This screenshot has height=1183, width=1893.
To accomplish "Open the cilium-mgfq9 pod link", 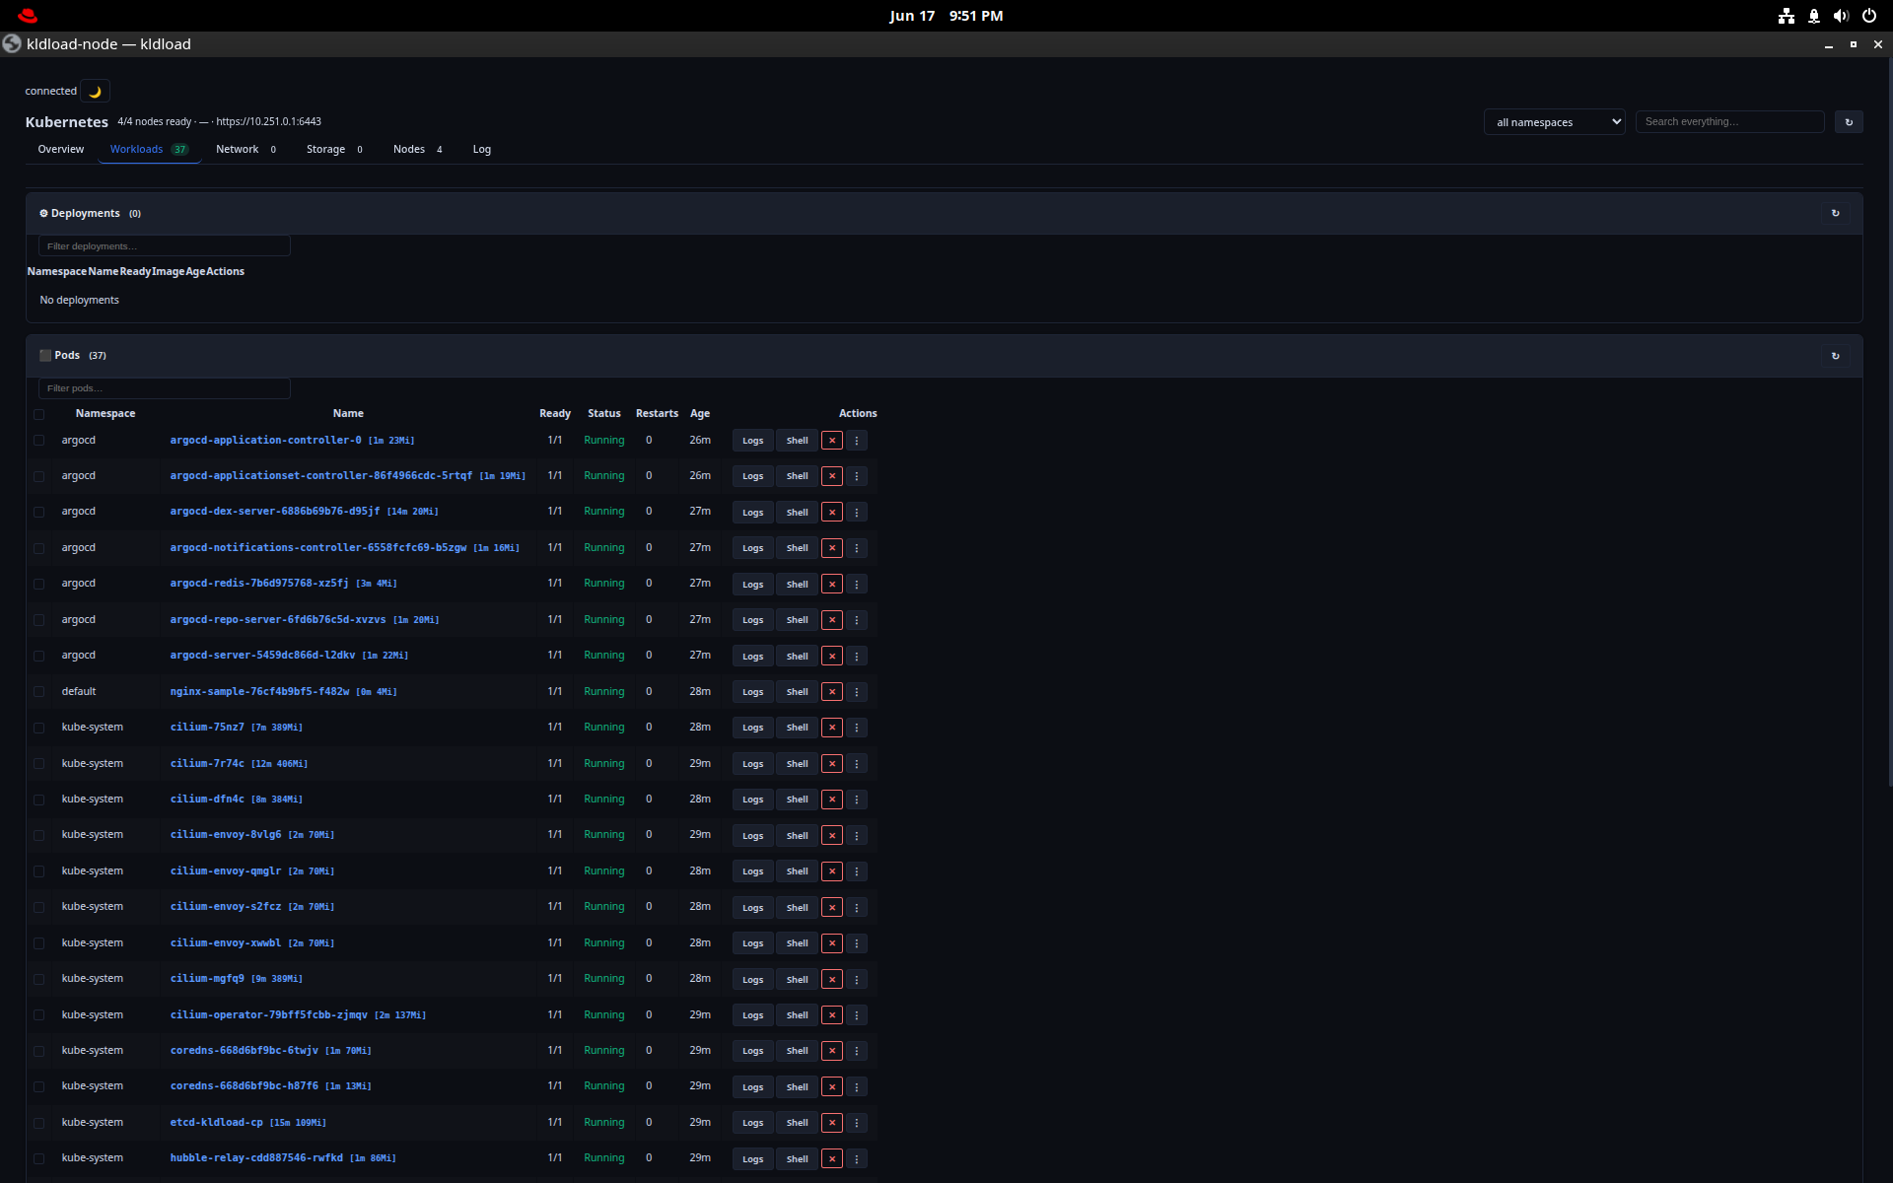I will click(207, 979).
